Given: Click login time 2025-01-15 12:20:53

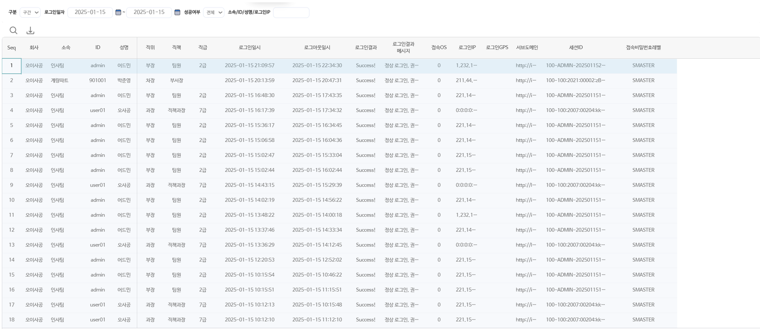Looking at the screenshot, I should click(x=250, y=260).
